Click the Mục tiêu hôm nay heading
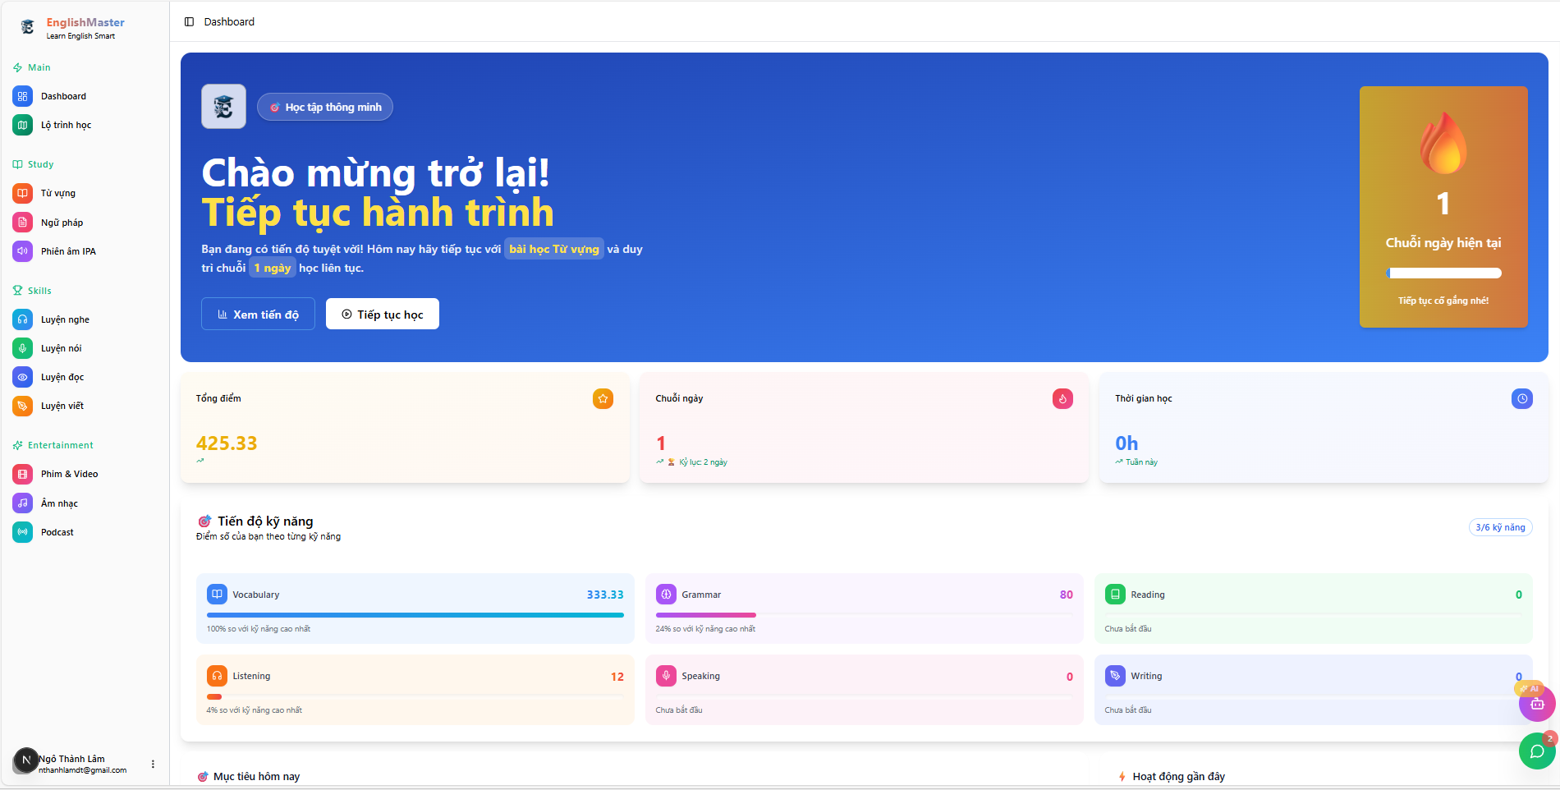The image size is (1560, 790). [256, 776]
